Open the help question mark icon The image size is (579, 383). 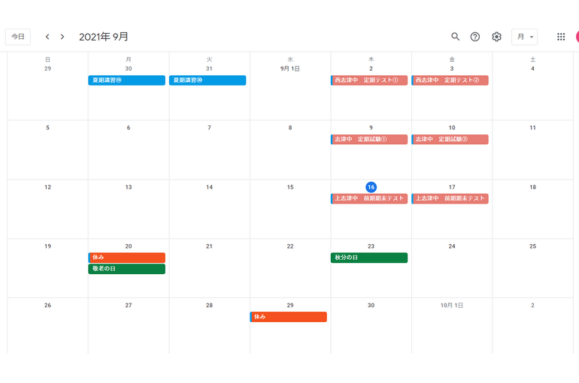tap(475, 37)
